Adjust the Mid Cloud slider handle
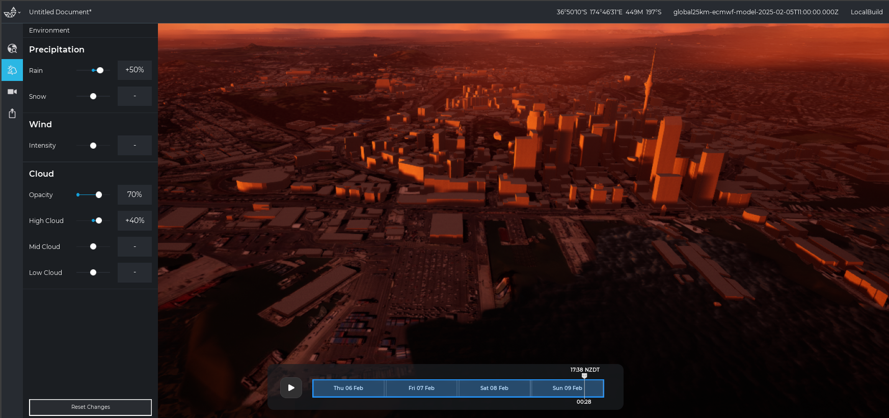889x418 pixels. pyautogui.click(x=93, y=246)
